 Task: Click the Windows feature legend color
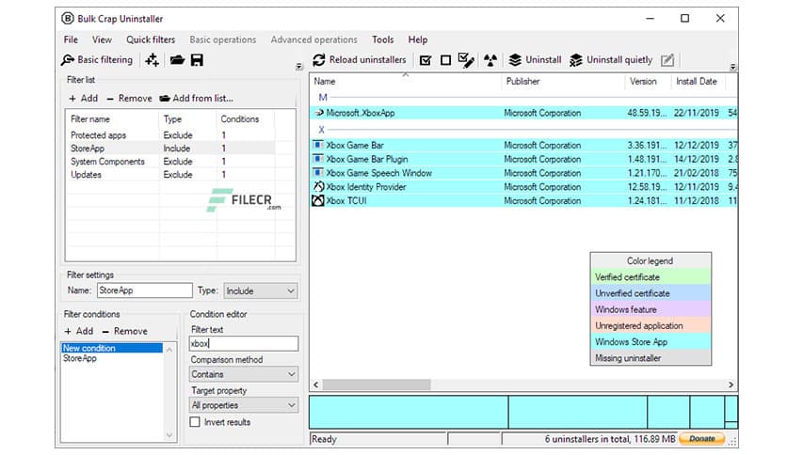pos(650,309)
